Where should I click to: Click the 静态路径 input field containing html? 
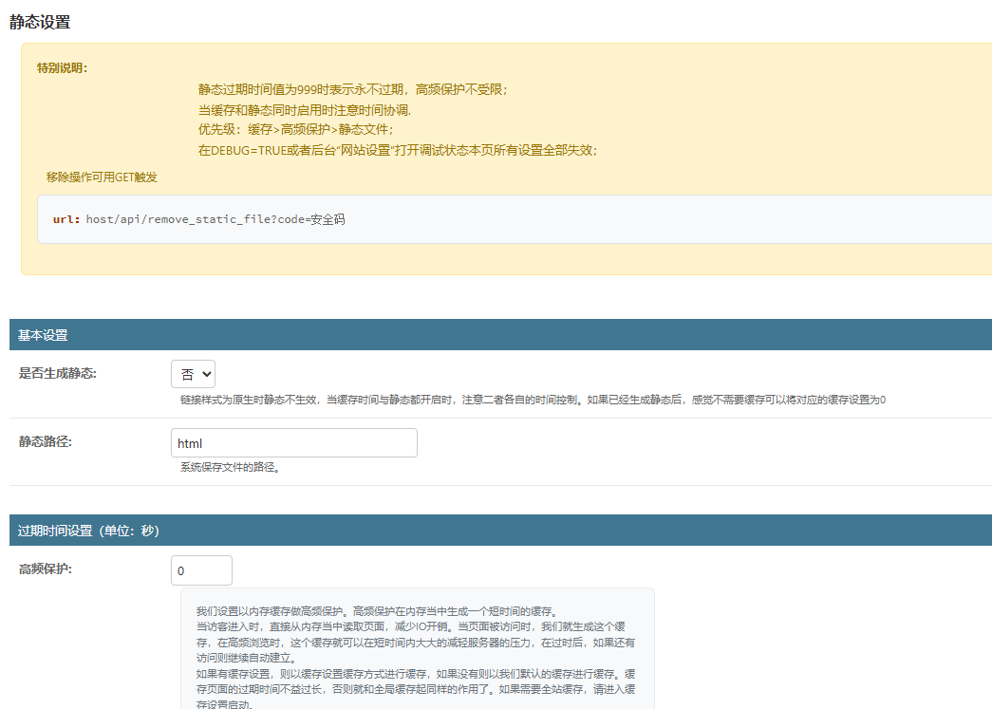point(293,443)
